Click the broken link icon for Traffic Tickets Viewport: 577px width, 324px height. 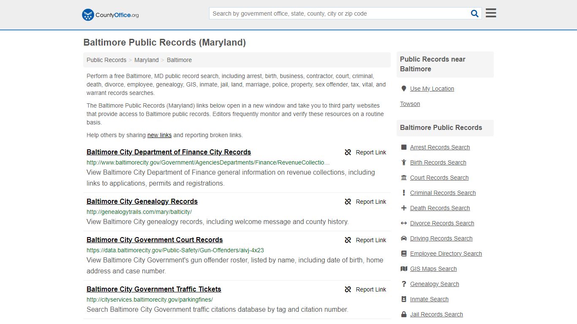pyautogui.click(x=348, y=289)
